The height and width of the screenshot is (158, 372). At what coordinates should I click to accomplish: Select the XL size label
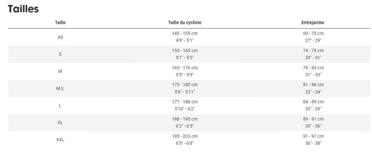pyautogui.click(x=60, y=123)
